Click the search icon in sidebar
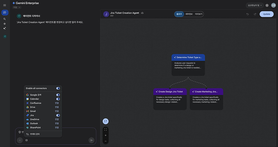Image resolution: width=278 pixels, height=147 pixels. pyautogui.click(x=4, y=19)
